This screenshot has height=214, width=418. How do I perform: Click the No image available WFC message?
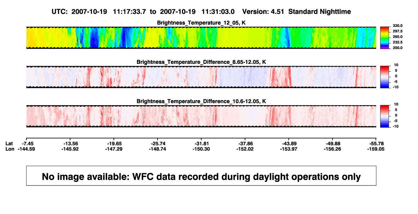[x=201, y=176]
